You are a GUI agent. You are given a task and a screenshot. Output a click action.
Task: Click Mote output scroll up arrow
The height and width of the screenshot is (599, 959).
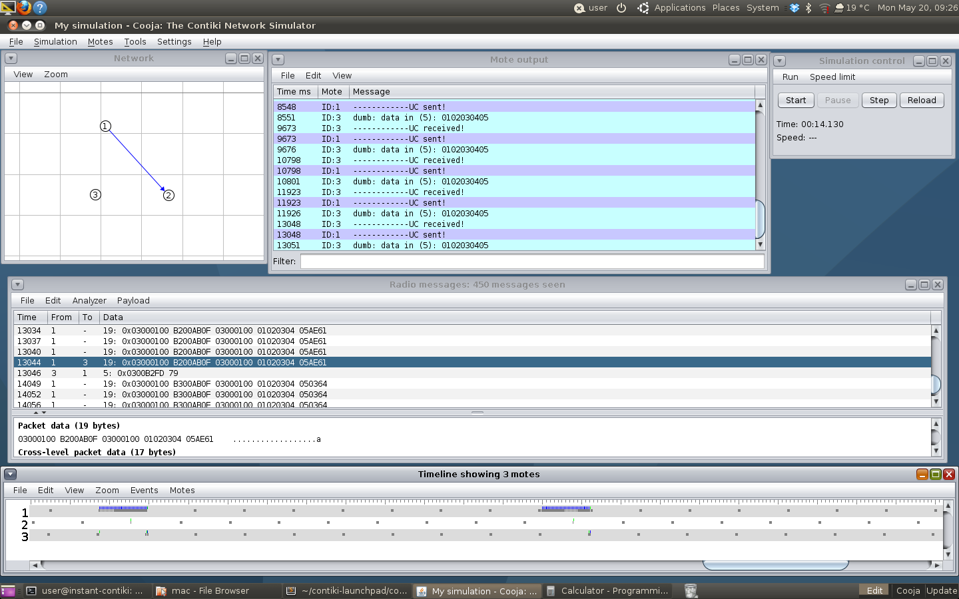coord(760,105)
